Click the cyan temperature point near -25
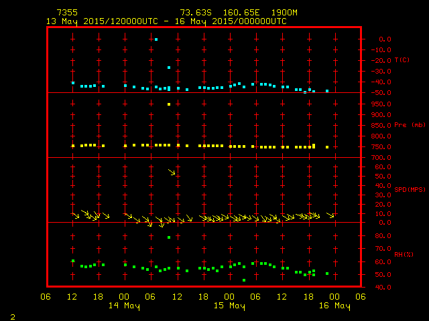This screenshot has width=429, height=321. 169,68
